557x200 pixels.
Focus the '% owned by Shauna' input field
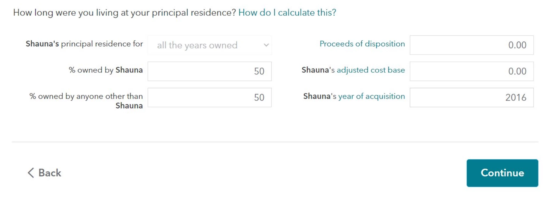tap(209, 71)
